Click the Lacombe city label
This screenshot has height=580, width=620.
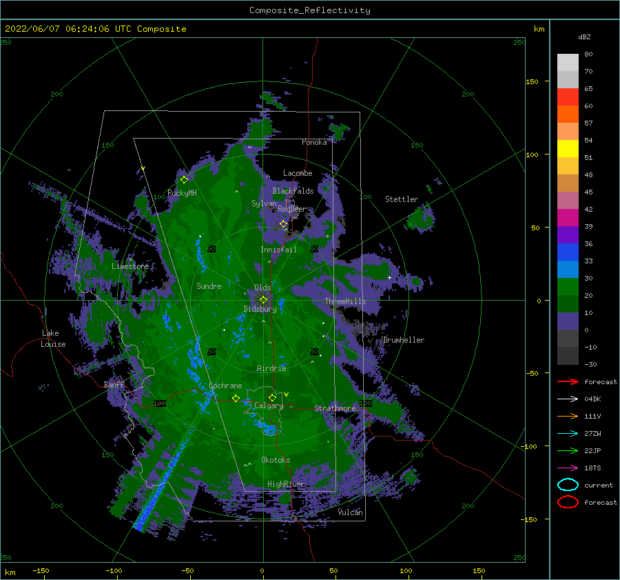pos(298,173)
